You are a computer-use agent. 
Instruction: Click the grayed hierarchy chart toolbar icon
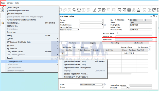coord(134,10)
